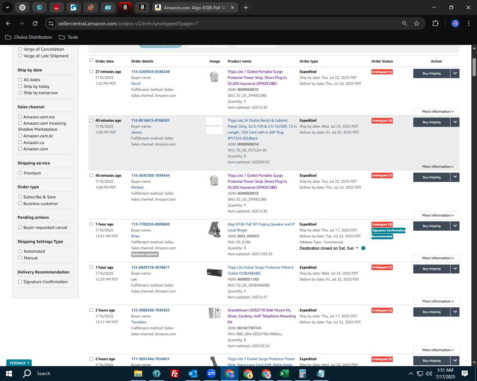Screen dimensions: 477x381
Task: Select Ship by tomorrow radio button
Action: 20,93
